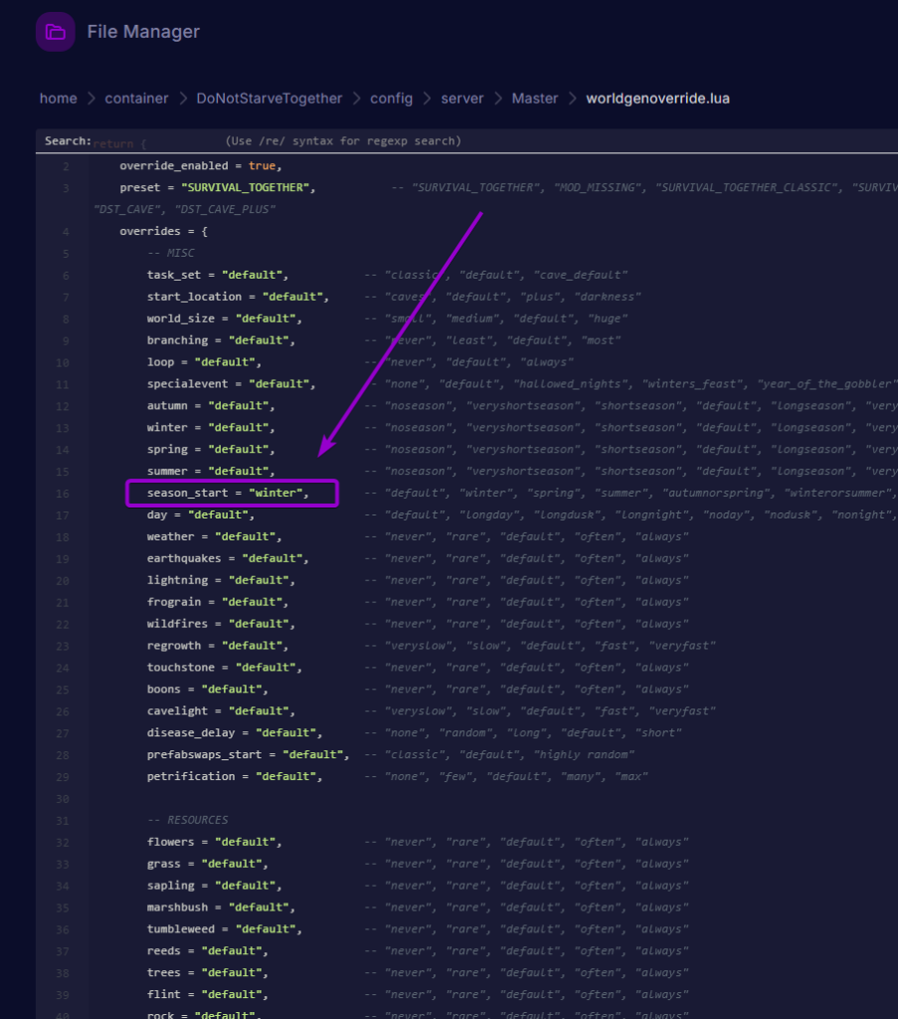Click the summer = "default" line

pyautogui.click(x=211, y=471)
